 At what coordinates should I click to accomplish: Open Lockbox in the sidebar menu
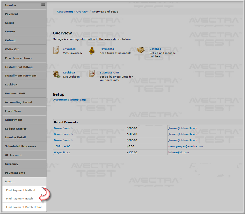24,84
